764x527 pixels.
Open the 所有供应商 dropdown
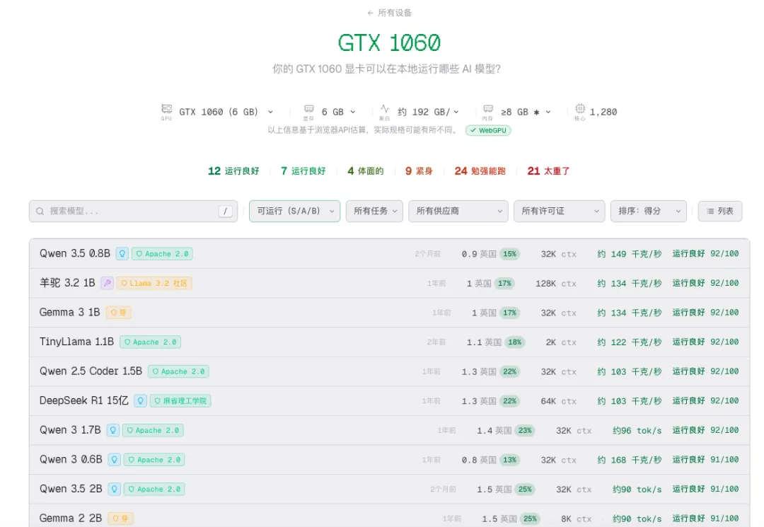(458, 211)
